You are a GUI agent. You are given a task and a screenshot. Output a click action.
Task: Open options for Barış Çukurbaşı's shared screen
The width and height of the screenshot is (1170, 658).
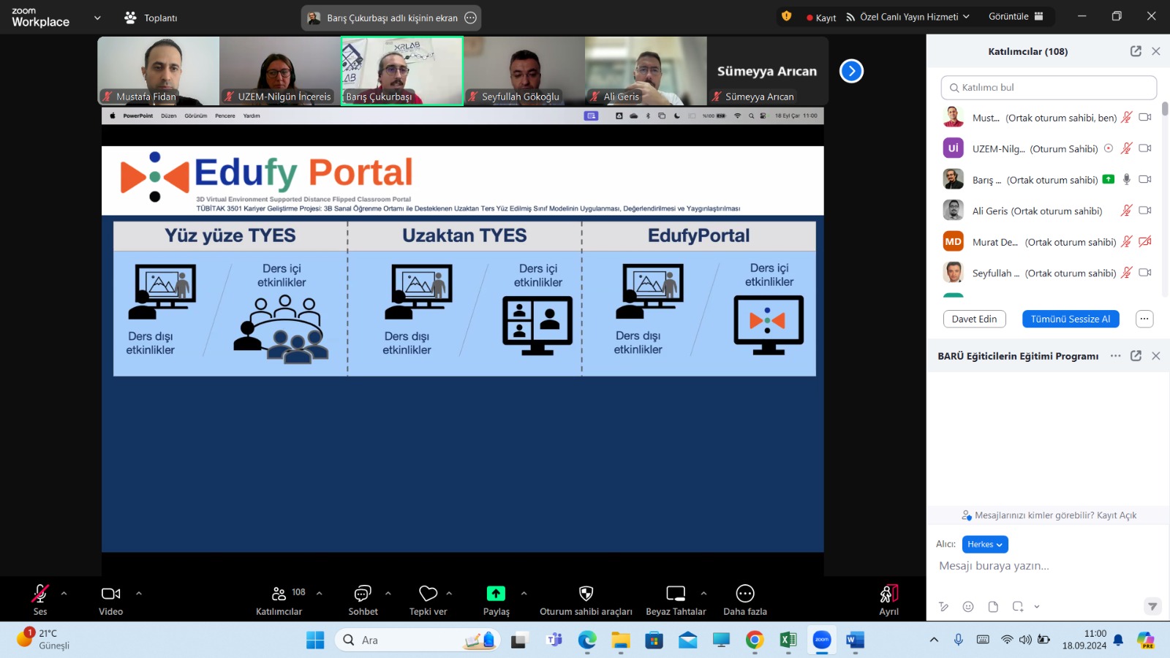[471, 18]
